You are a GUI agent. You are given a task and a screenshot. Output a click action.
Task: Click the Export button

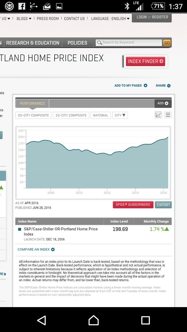(163, 205)
